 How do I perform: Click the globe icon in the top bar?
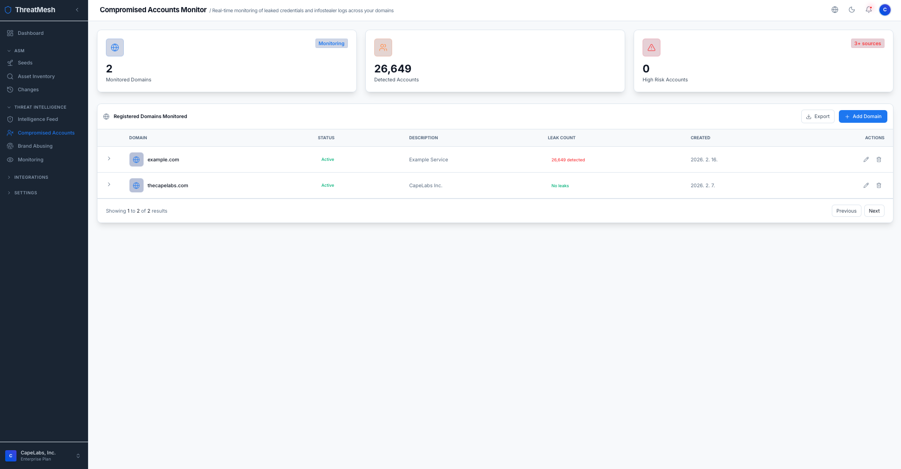(835, 9)
